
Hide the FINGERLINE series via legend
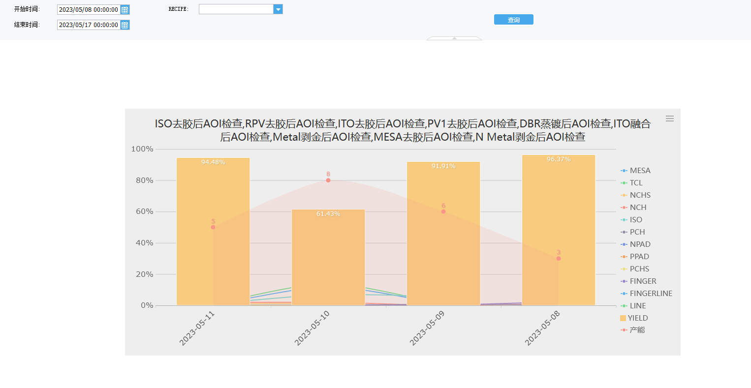click(x=647, y=294)
